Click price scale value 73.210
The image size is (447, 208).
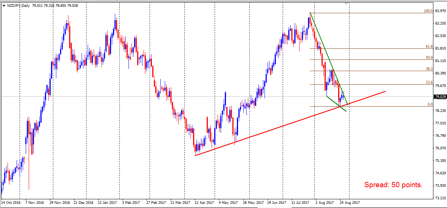point(441,198)
